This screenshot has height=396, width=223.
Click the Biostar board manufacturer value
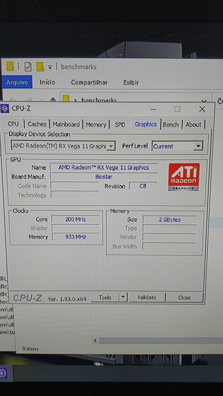point(103,176)
